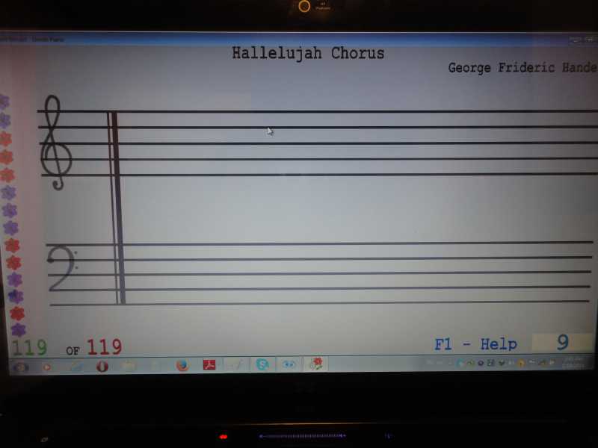The height and width of the screenshot is (448, 598).
Task: Open Opera browser from the taskbar
Action: click(102, 366)
